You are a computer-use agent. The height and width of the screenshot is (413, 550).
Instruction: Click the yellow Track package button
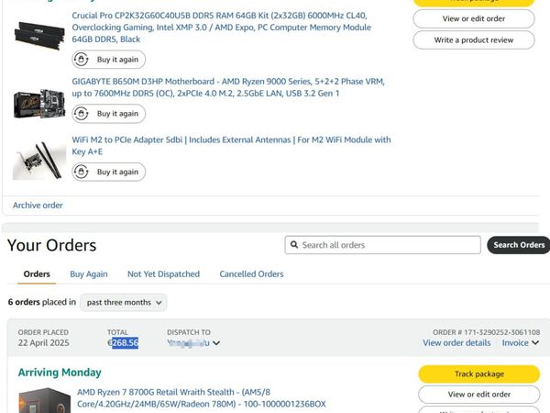pos(478,374)
